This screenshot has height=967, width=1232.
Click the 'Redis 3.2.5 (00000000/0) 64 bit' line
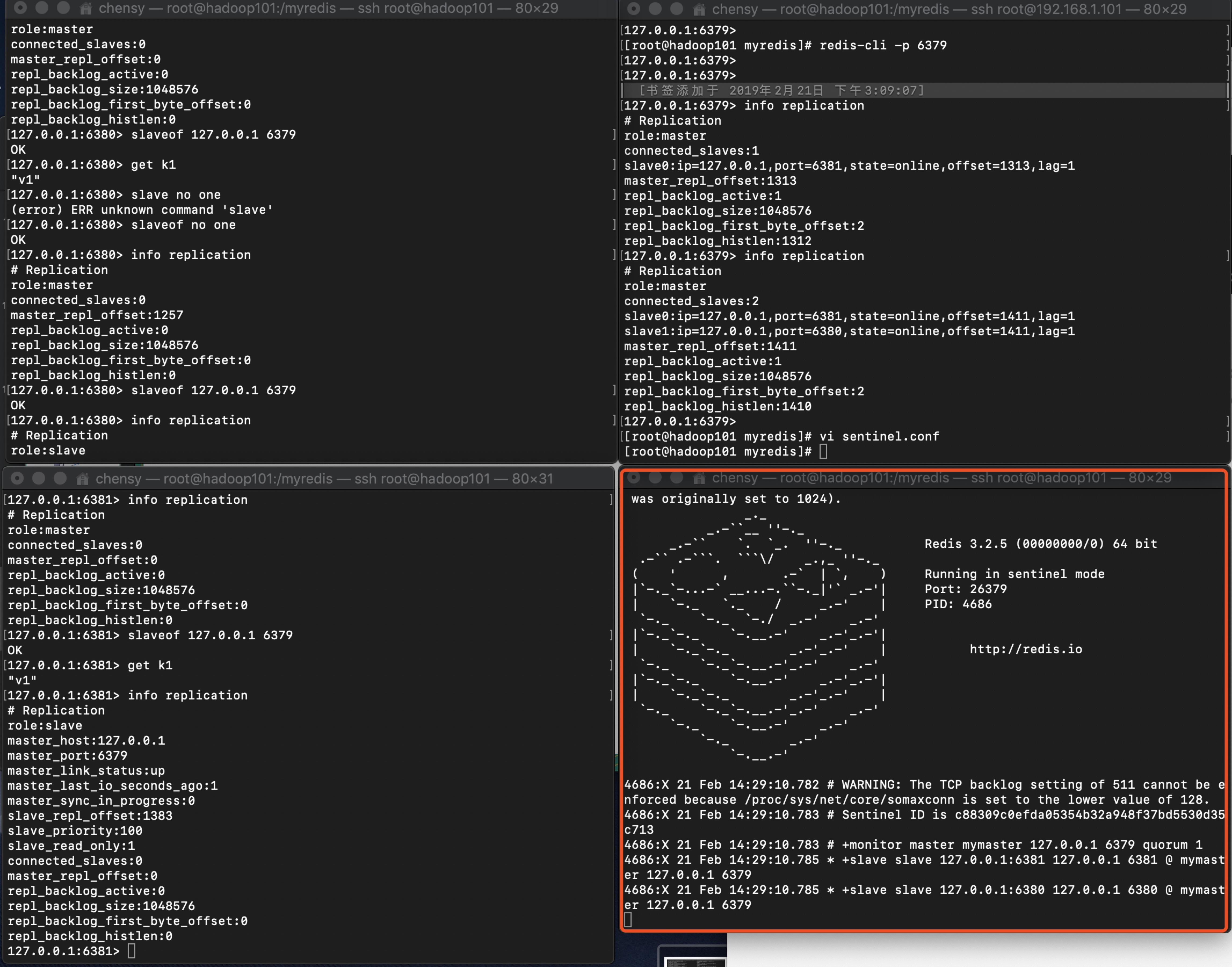1041,544
